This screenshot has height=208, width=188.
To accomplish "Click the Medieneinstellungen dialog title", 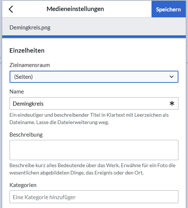I will tap(75, 9).
